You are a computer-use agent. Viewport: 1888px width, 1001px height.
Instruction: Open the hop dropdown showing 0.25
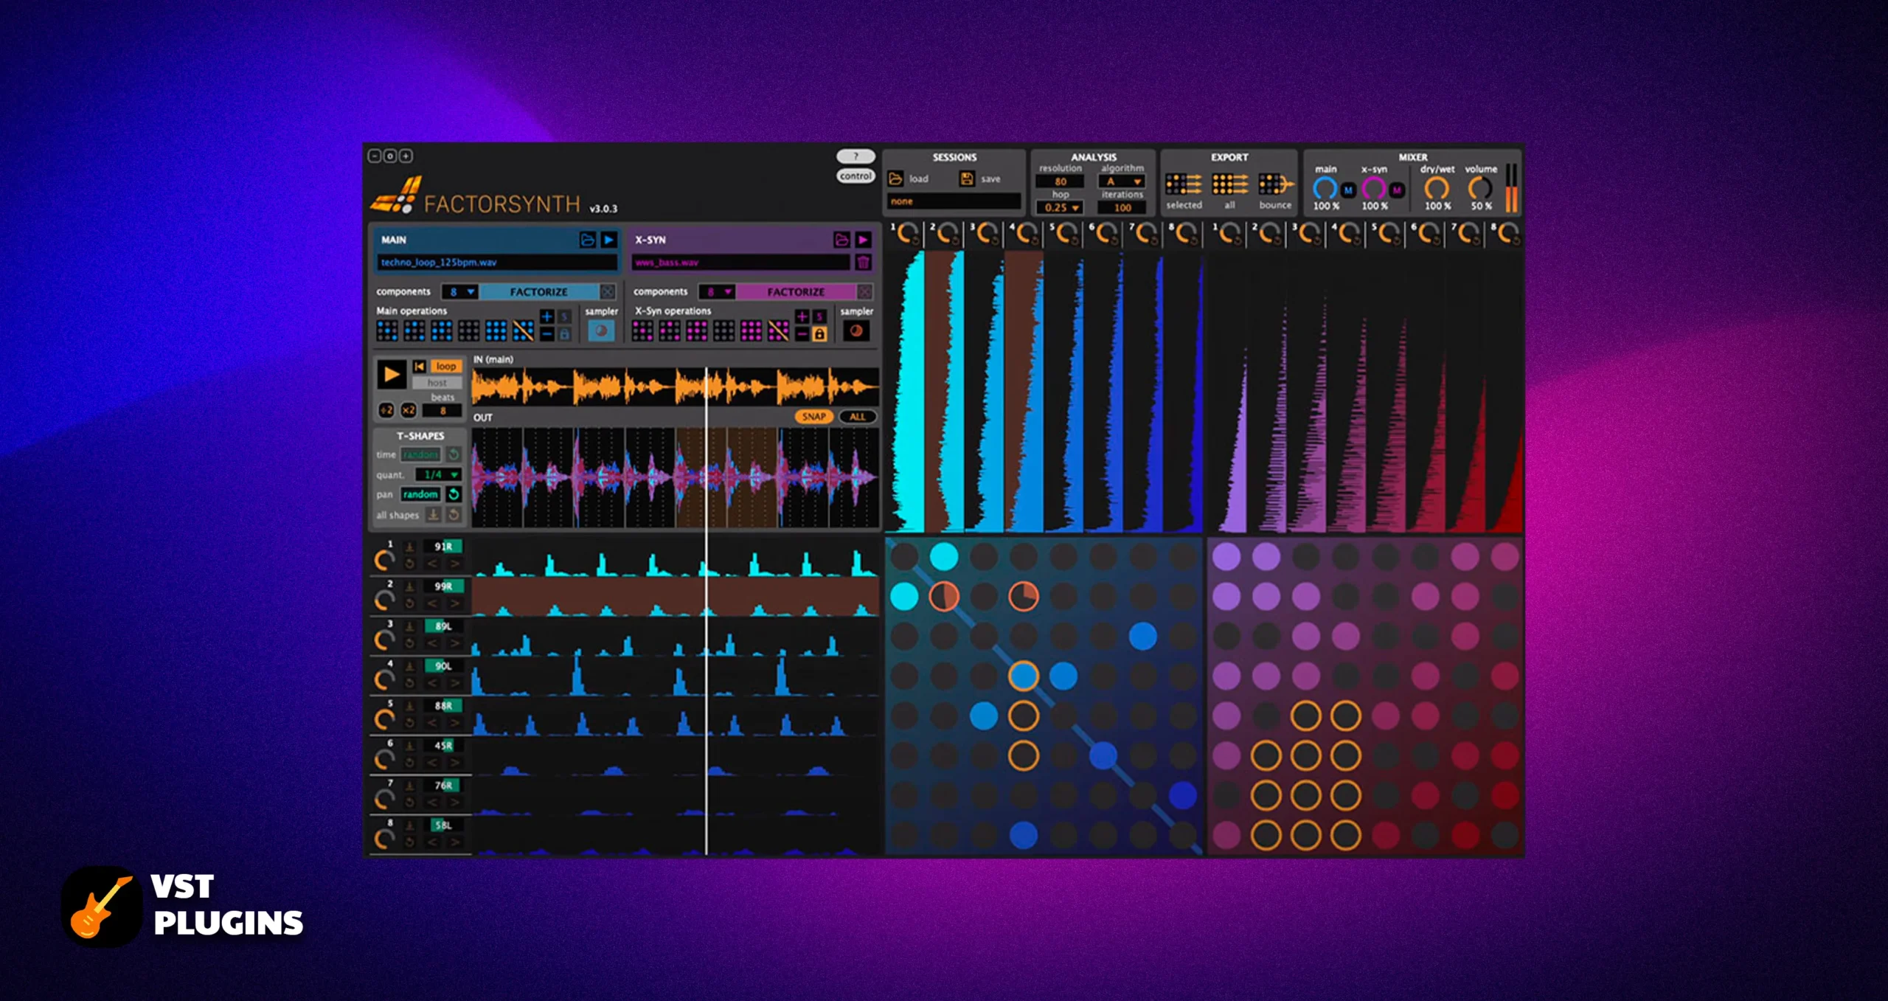[1060, 208]
